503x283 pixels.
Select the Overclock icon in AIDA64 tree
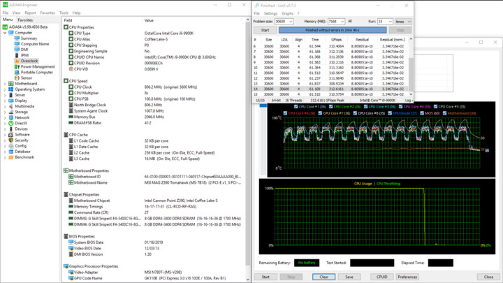[x=17, y=61]
